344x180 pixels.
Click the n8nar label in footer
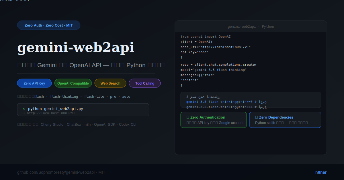click(x=321, y=172)
